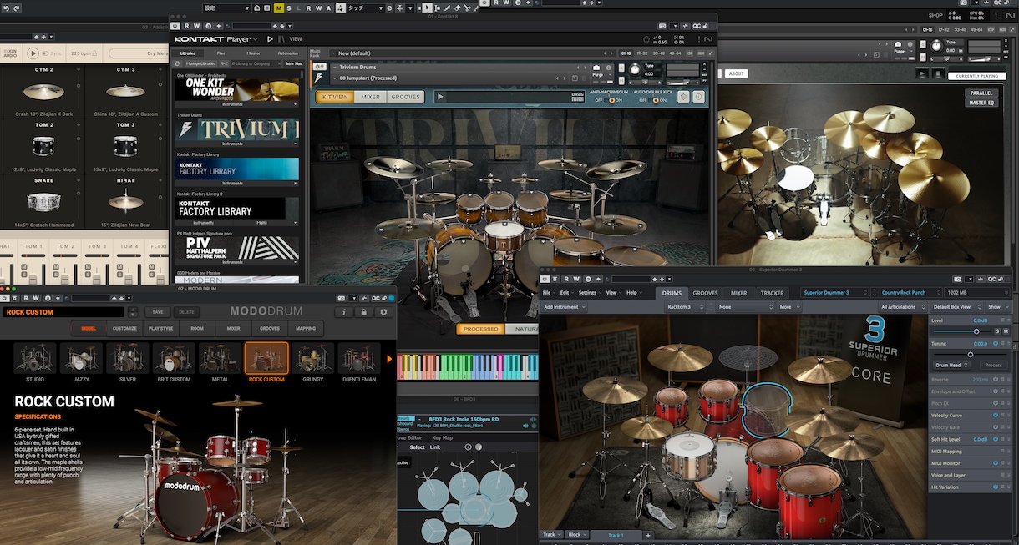Image resolution: width=1019 pixels, height=545 pixels.
Task: Click the Tune knob in Kontakt instrument header
Action: (x=636, y=69)
